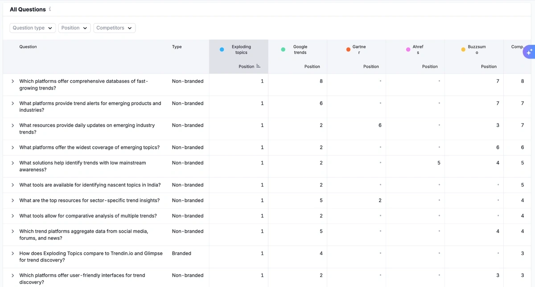
Task: Click question comparing Exploding Topics to Trendin.io
Action: [x=91, y=257]
